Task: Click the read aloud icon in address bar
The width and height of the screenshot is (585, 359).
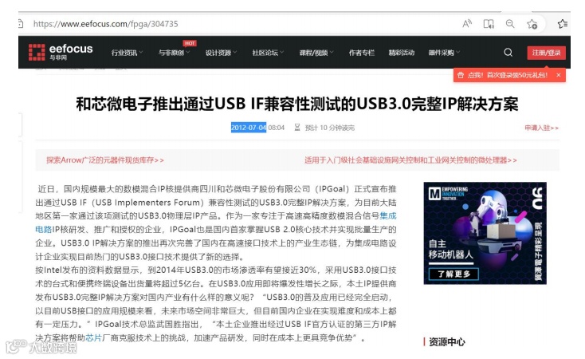Action: click(x=467, y=24)
